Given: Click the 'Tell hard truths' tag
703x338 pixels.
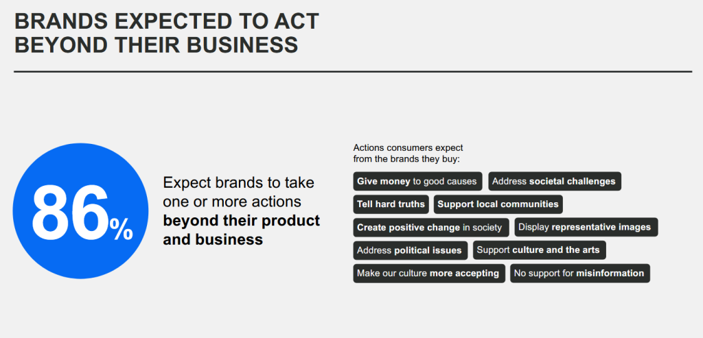Looking at the screenshot, I should tap(391, 204).
